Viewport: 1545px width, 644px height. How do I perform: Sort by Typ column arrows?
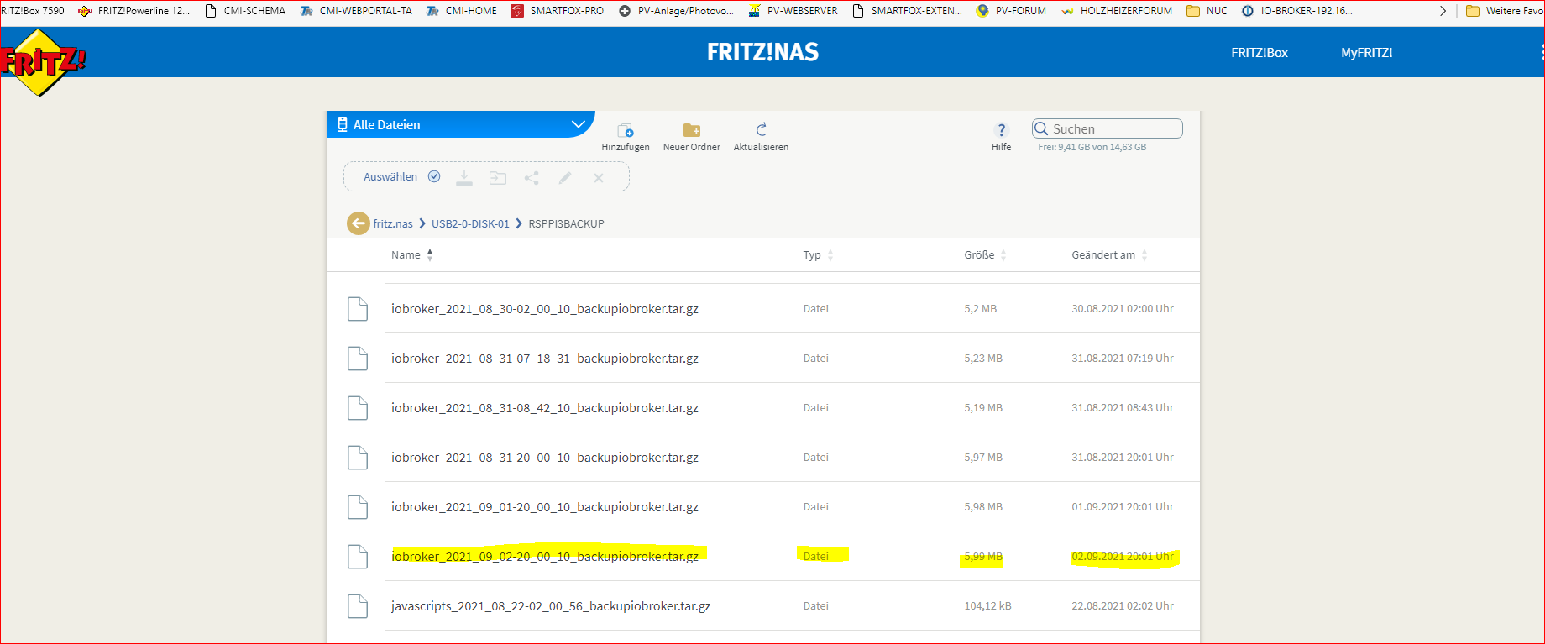[830, 255]
